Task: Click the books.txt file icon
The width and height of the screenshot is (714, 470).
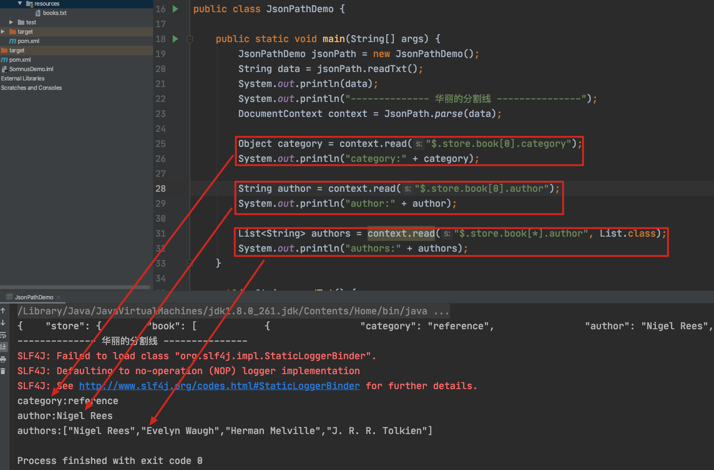Action: point(38,13)
